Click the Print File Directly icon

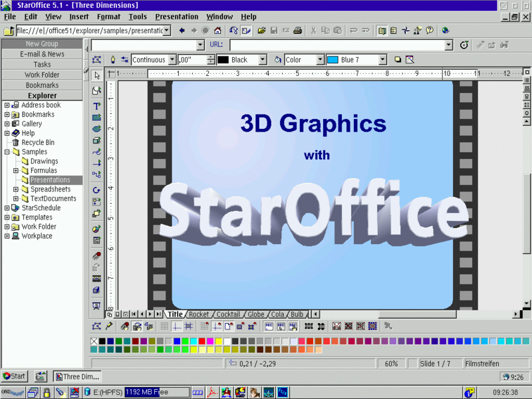(x=297, y=30)
